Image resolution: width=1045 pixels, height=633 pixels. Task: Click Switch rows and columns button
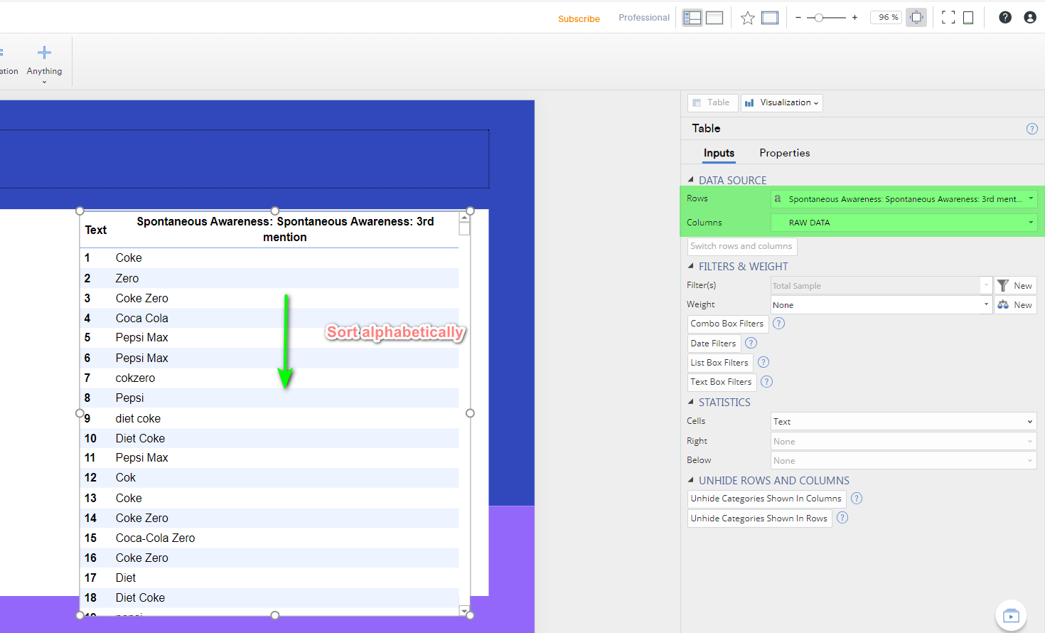point(741,246)
